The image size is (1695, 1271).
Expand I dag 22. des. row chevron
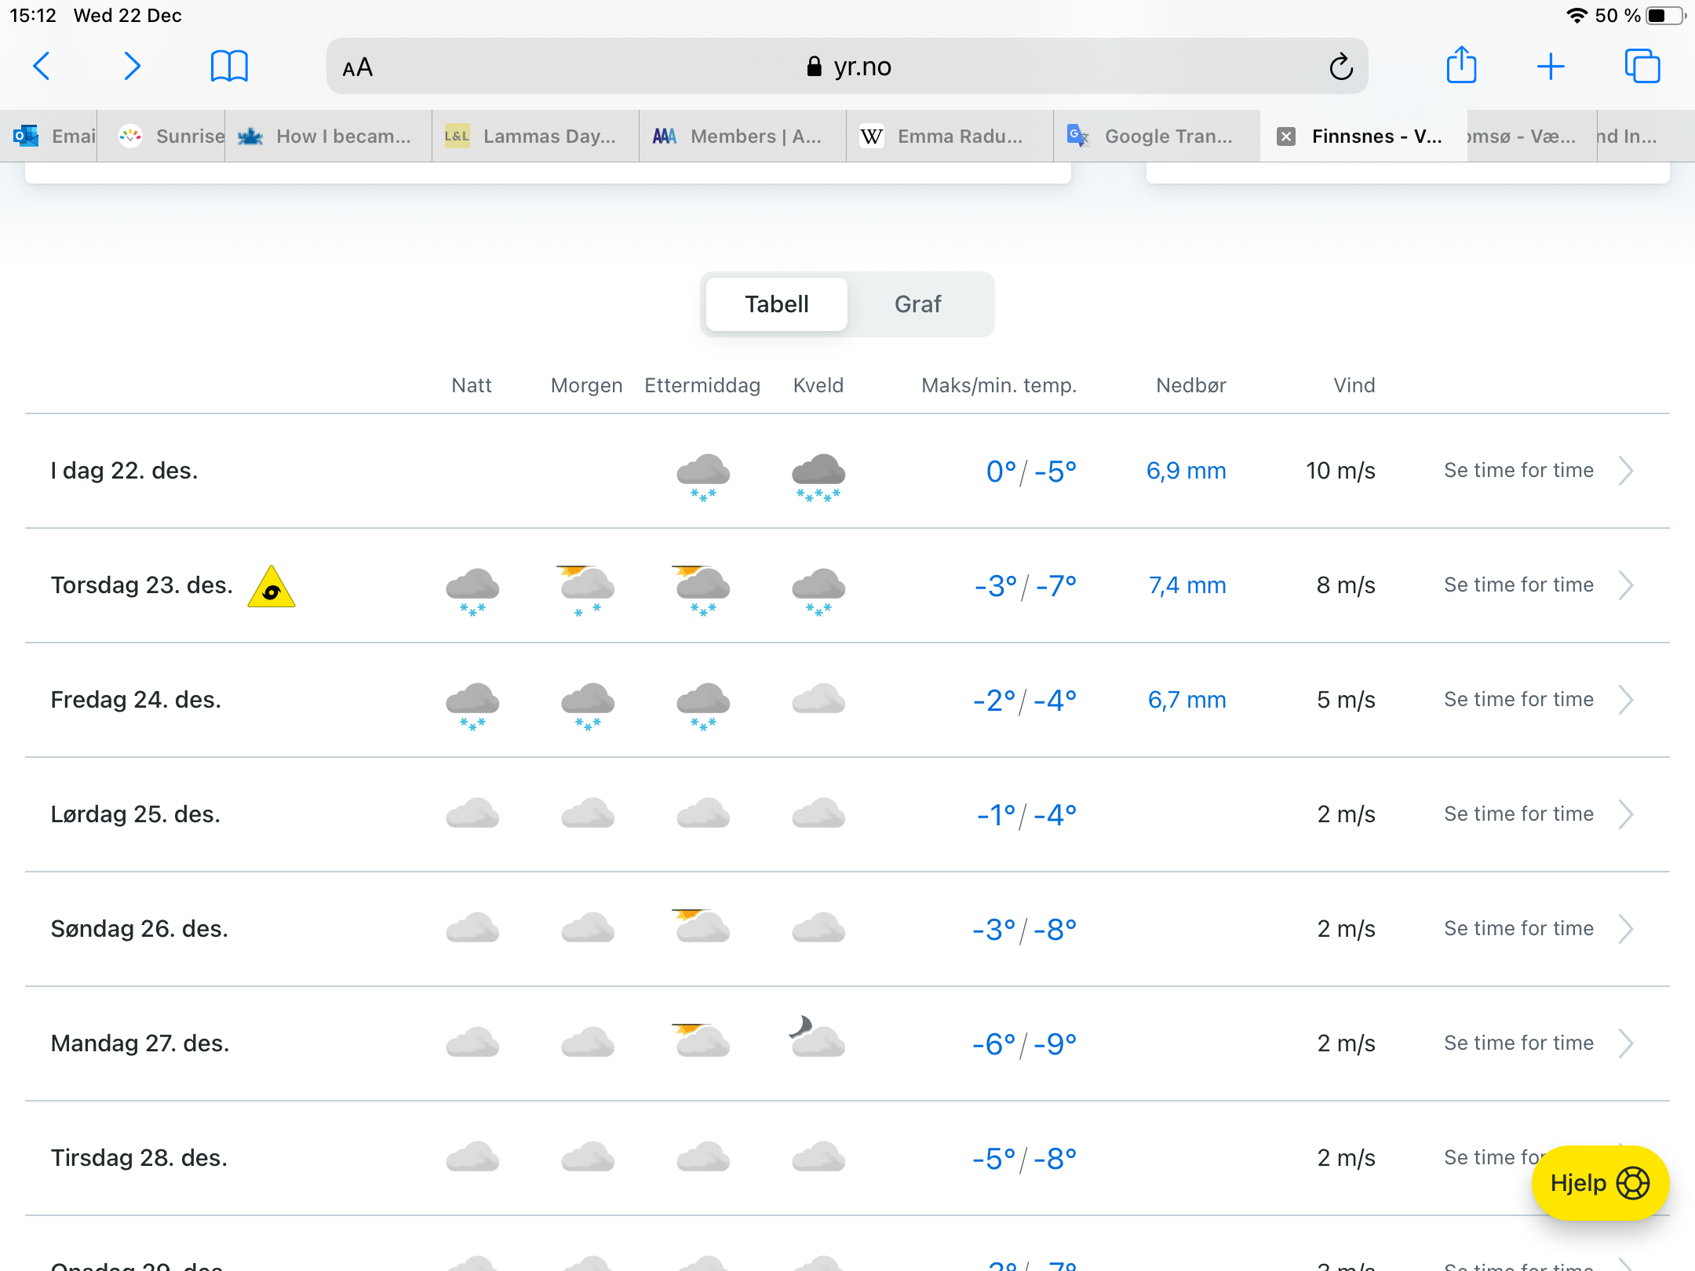click(1626, 471)
